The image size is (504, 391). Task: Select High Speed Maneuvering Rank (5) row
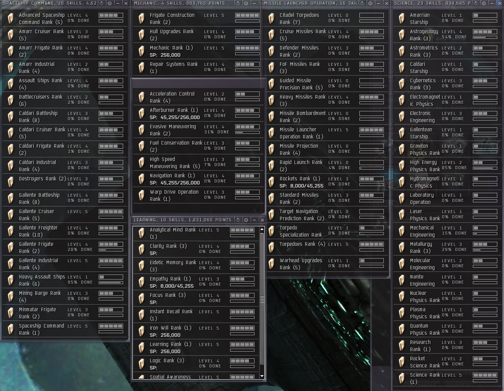198,163
